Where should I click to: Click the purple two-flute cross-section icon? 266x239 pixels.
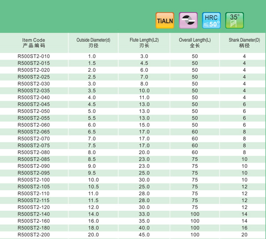point(188,20)
